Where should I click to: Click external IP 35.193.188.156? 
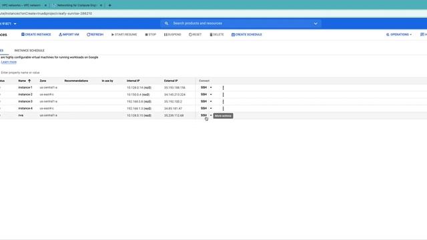[x=175, y=87]
